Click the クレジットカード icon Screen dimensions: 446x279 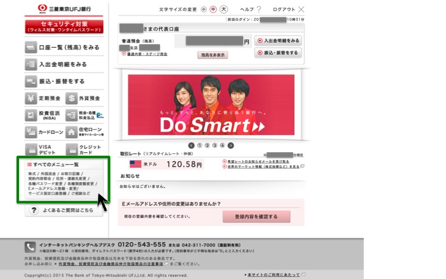point(71,149)
